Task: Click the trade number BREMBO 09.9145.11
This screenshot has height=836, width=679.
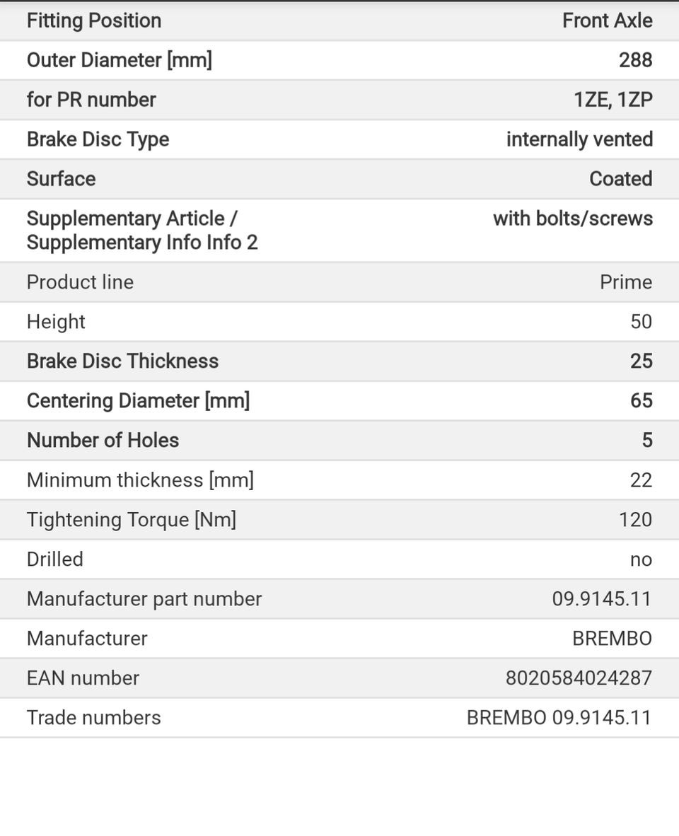Action: point(558,718)
